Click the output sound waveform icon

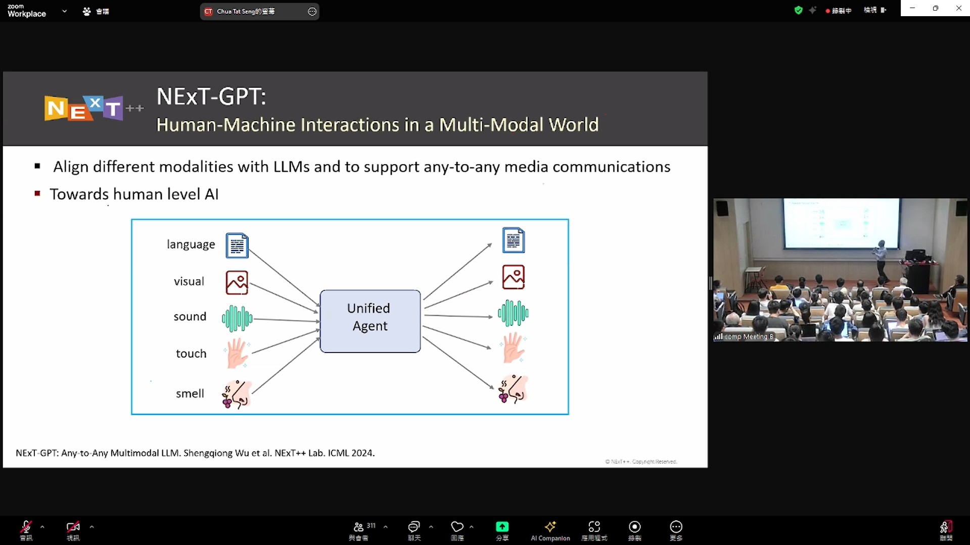pos(513,313)
